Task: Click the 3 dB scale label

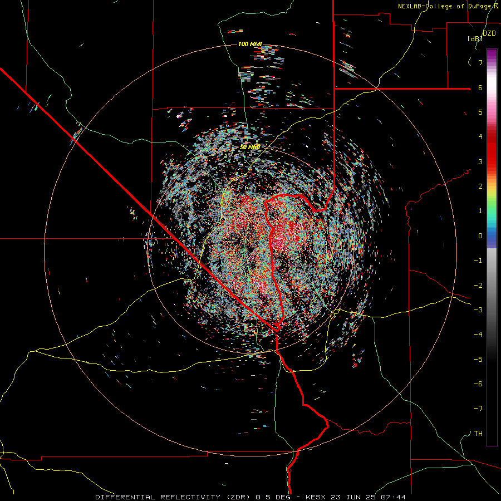Action: pyautogui.click(x=480, y=161)
